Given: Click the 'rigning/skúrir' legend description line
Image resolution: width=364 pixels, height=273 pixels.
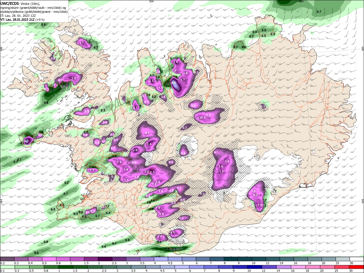Looking at the screenshot, I should coord(34,8).
